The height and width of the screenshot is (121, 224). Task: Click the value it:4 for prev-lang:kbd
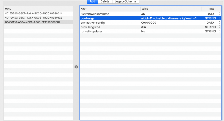pyautogui.click(x=143, y=27)
